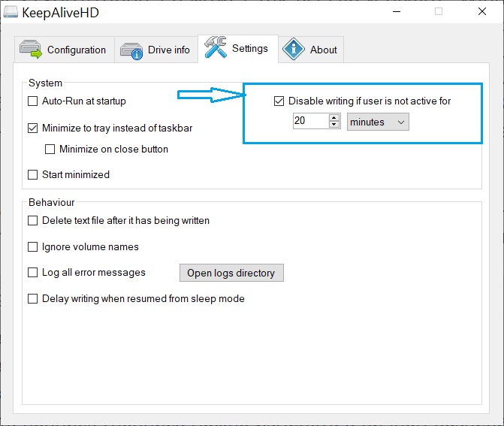This screenshot has height=426, width=504.
Task: Close the KeepAliveHD window
Action: [x=481, y=12]
